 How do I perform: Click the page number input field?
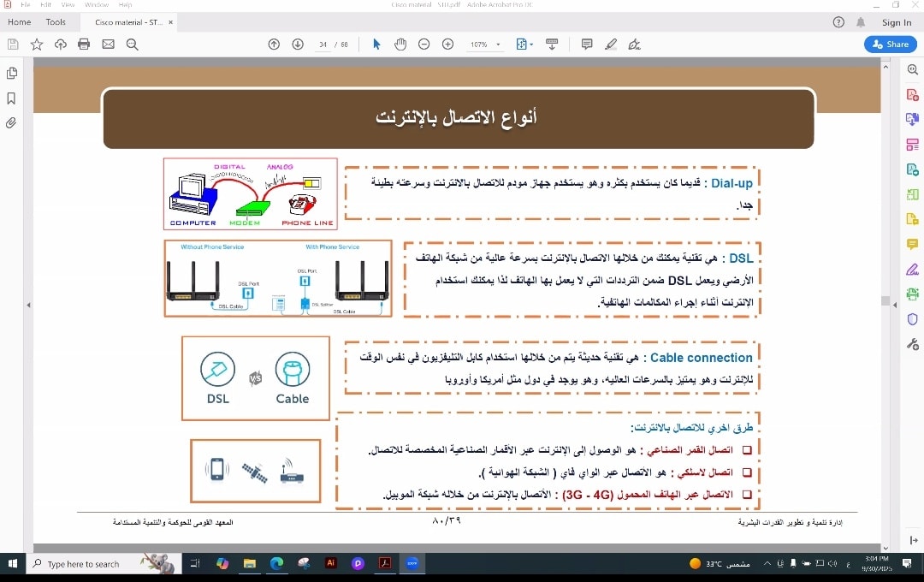pos(324,45)
